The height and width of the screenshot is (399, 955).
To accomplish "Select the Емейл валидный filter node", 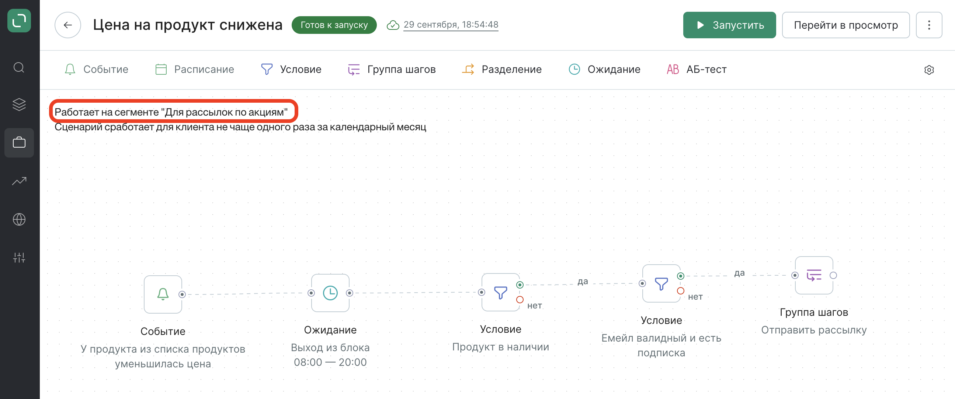I will [x=661, y=283].
